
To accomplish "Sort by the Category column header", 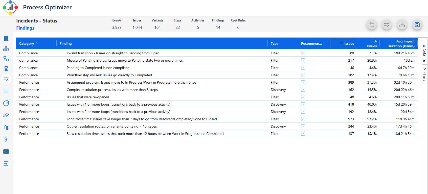I will [x=27, y=43].
